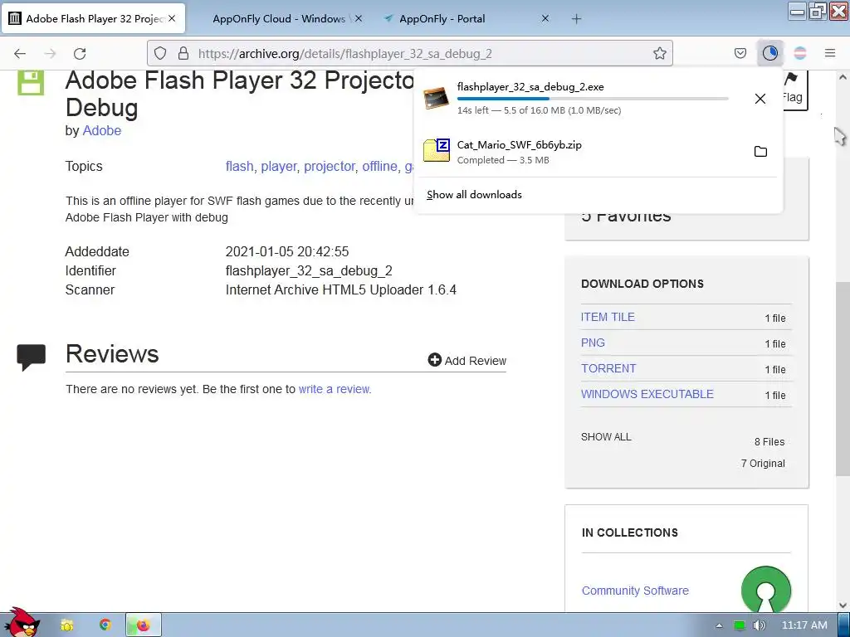Open containing folder for Cat_Mario zip
Screen dimensions: 850x637
tap(760, 152)
